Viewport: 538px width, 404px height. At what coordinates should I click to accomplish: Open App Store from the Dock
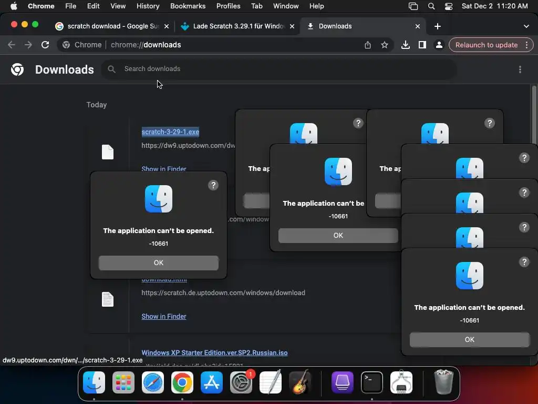click(x=212, y=382)
